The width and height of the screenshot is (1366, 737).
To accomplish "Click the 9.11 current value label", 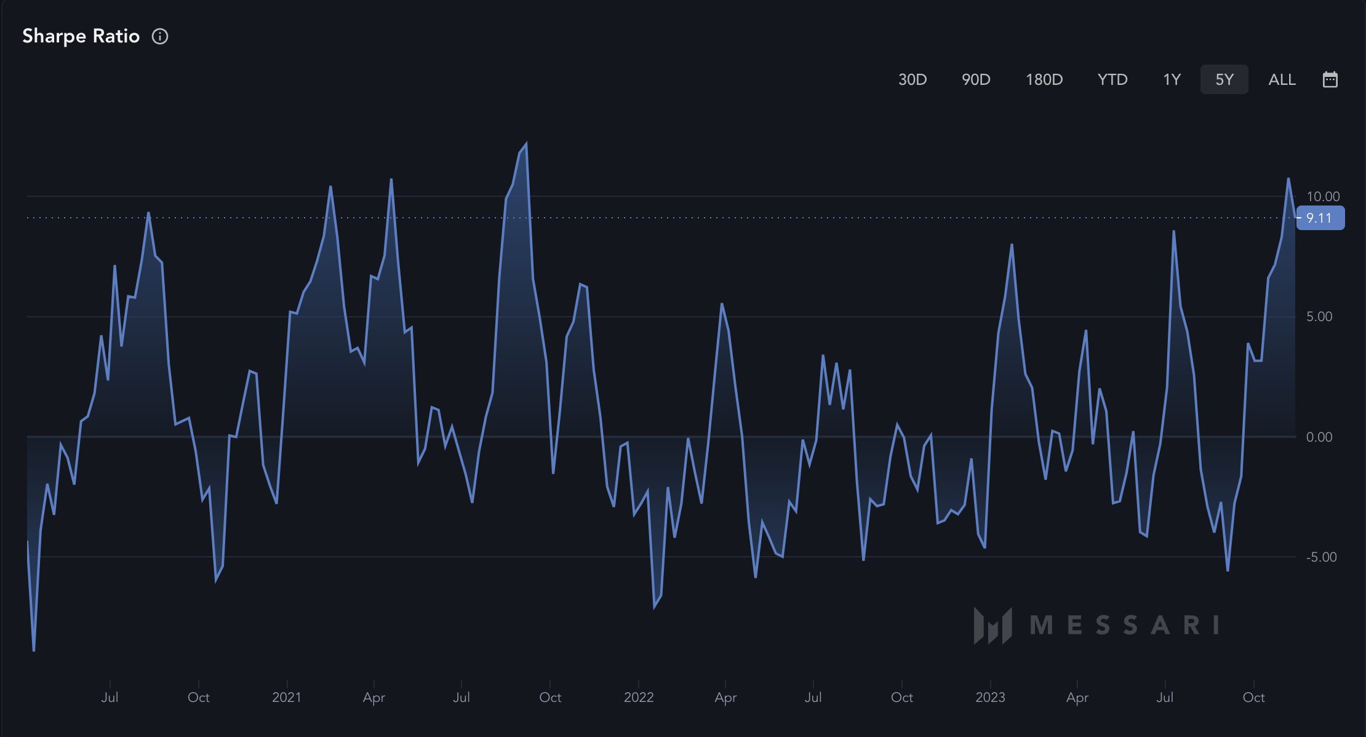I will (x=1320, y=218).
